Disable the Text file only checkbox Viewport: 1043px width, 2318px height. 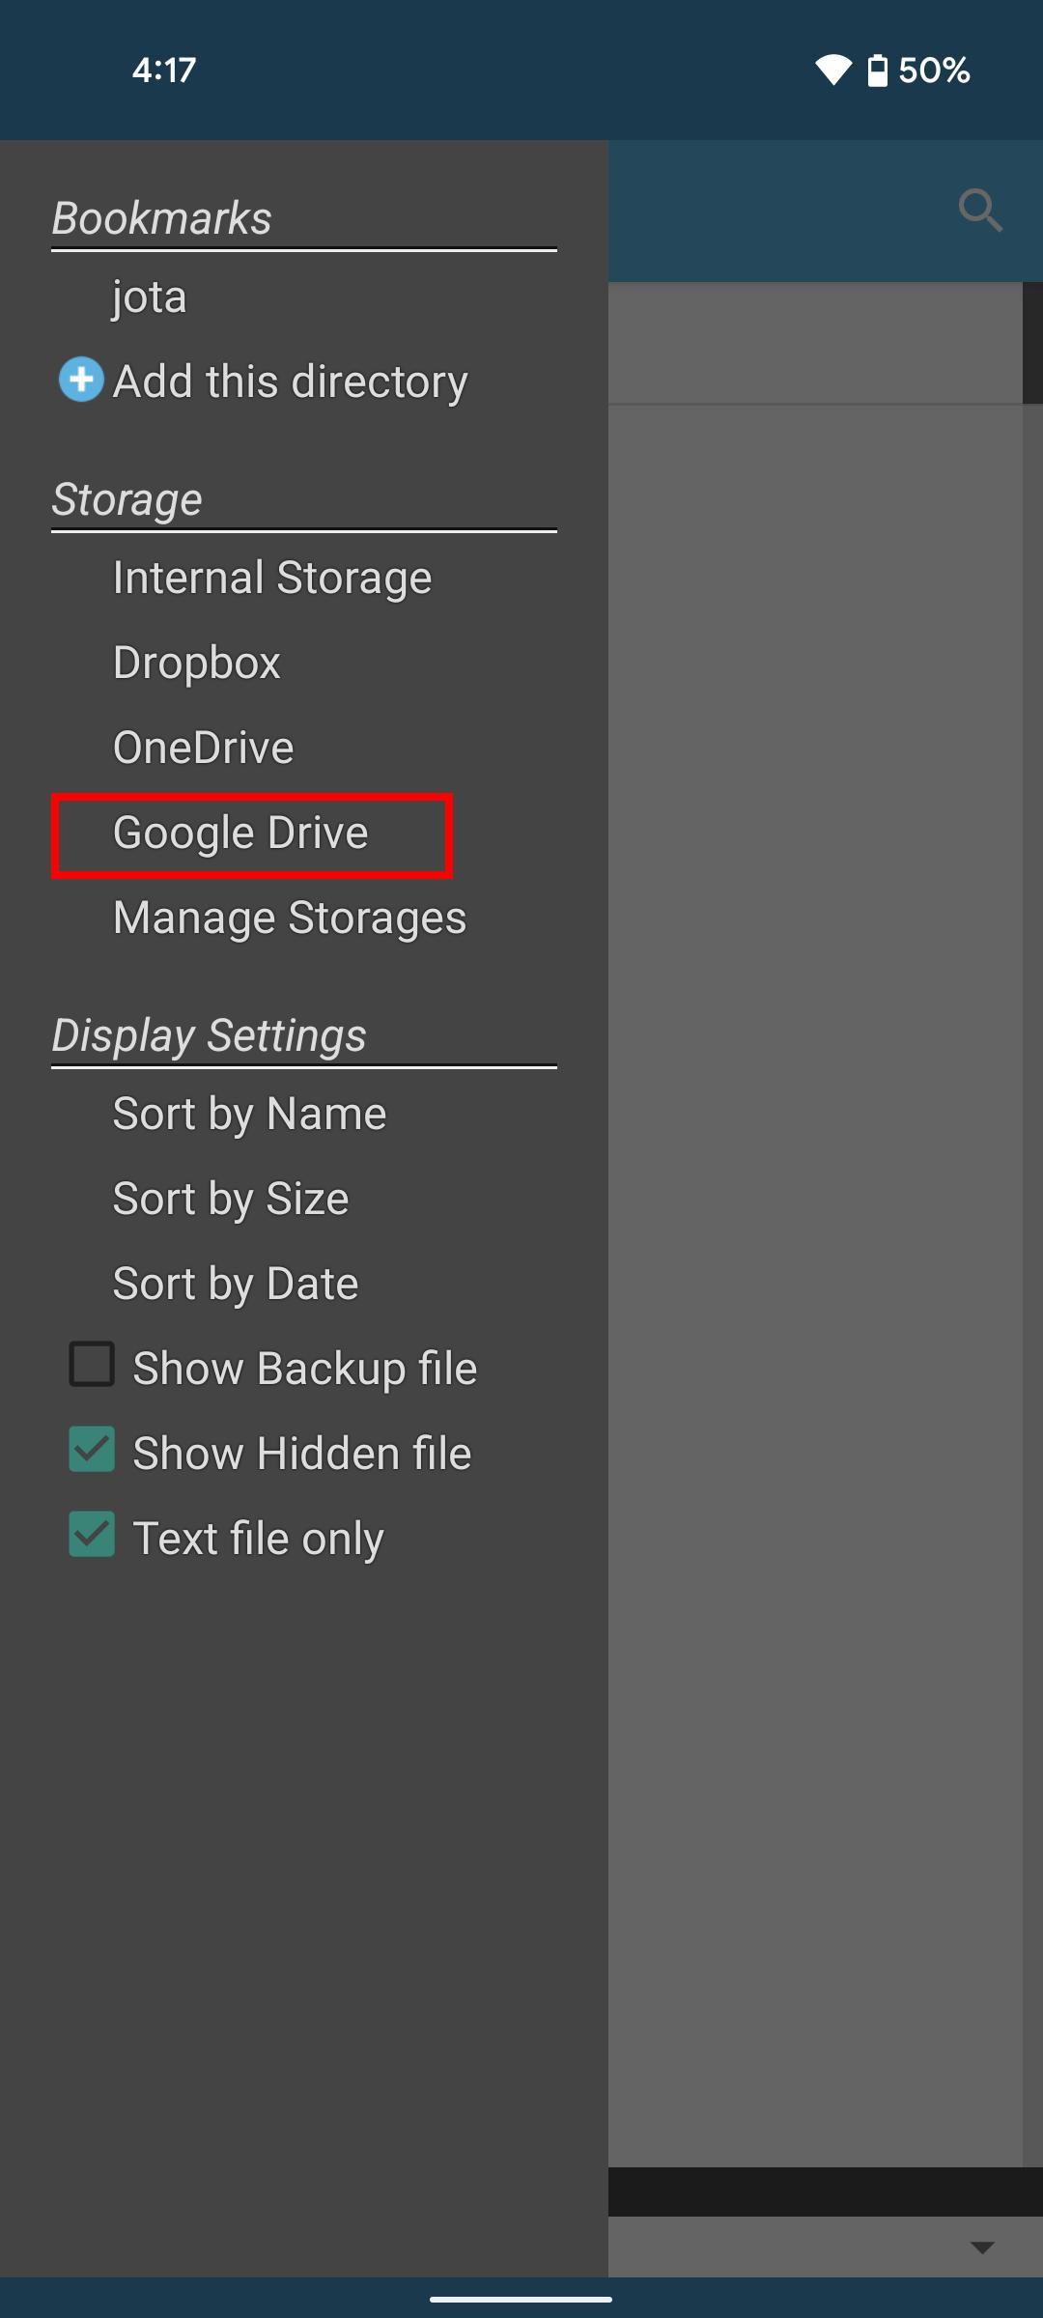(92, 1536)
